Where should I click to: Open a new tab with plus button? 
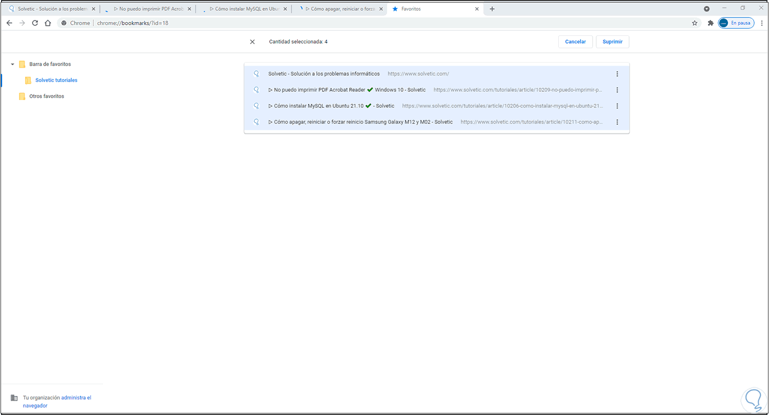(x=492, y=9)
